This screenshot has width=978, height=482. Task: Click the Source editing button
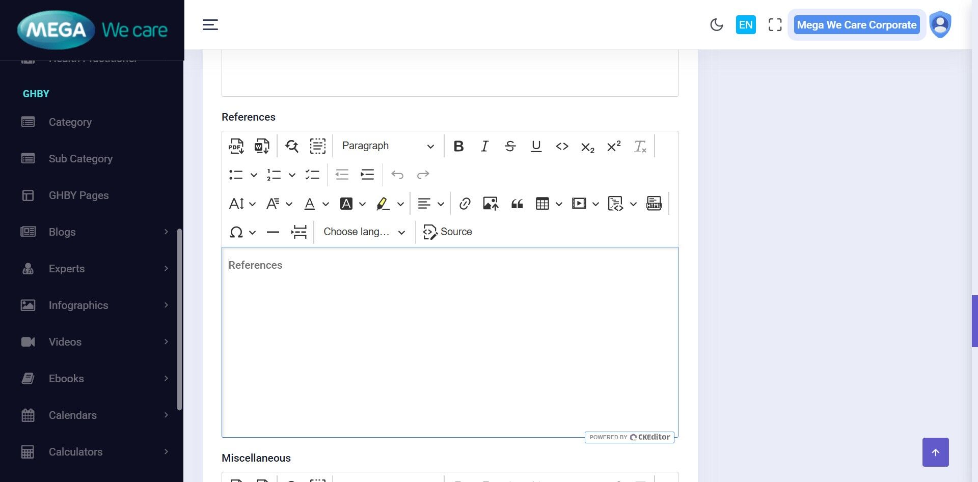tap(448, 232)
